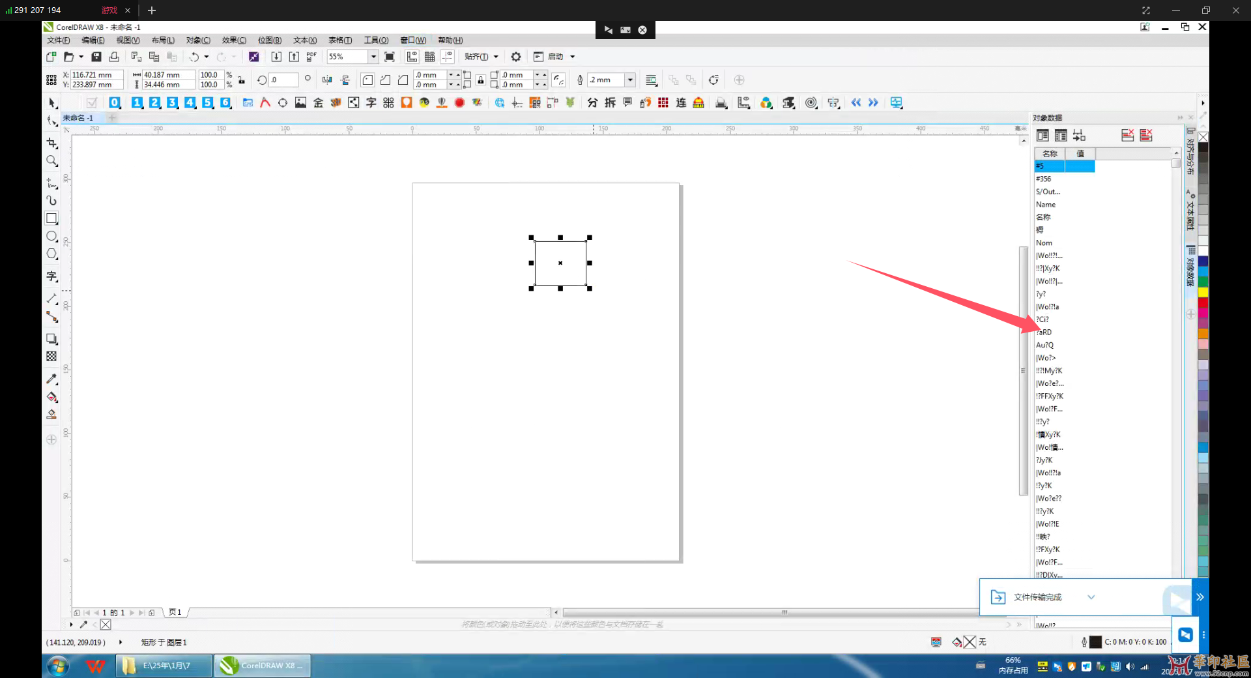Image resolution: width=1251 pixels, height=678 pixels.
Task: Select the Shape edit tool
Action: [x=52, y=121]
